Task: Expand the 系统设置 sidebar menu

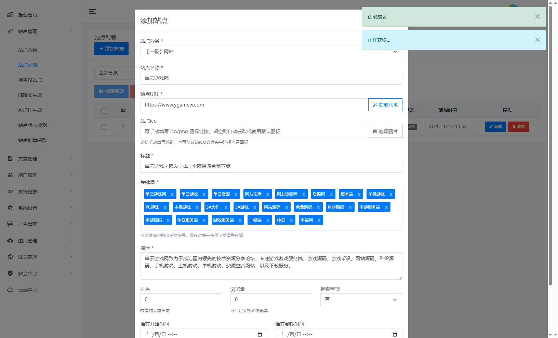Action: [71, 208]
